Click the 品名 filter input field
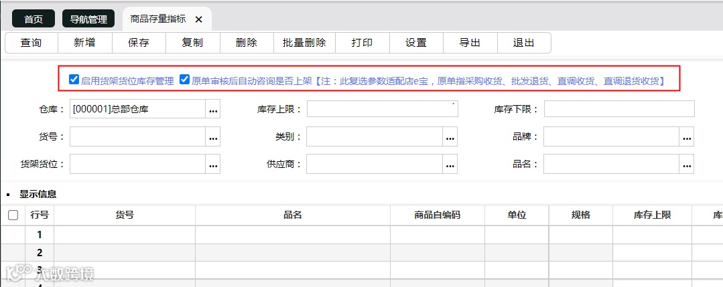 coord(612,164)
